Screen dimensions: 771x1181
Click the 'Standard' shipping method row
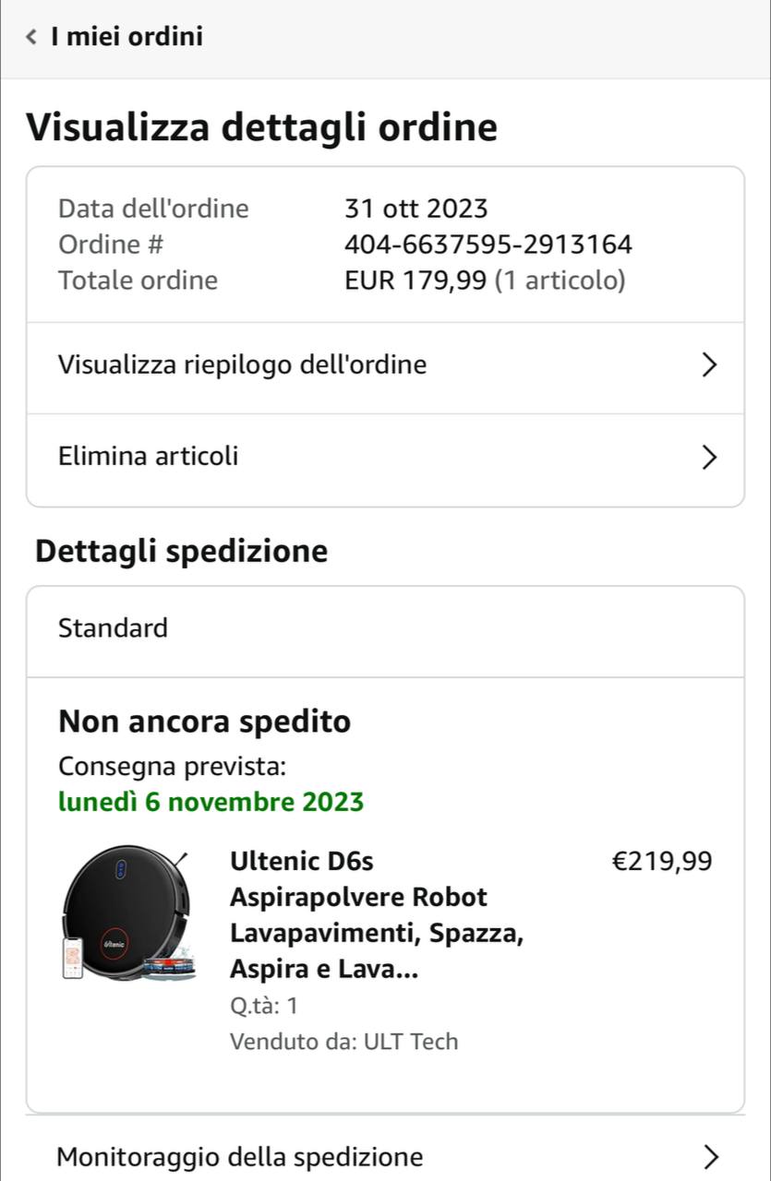coord(113,629)
